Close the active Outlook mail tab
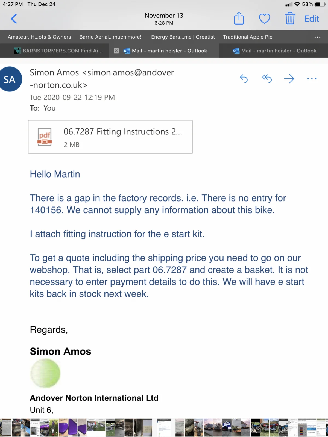This screenshot has height=437, width=328. click(116, 51)
